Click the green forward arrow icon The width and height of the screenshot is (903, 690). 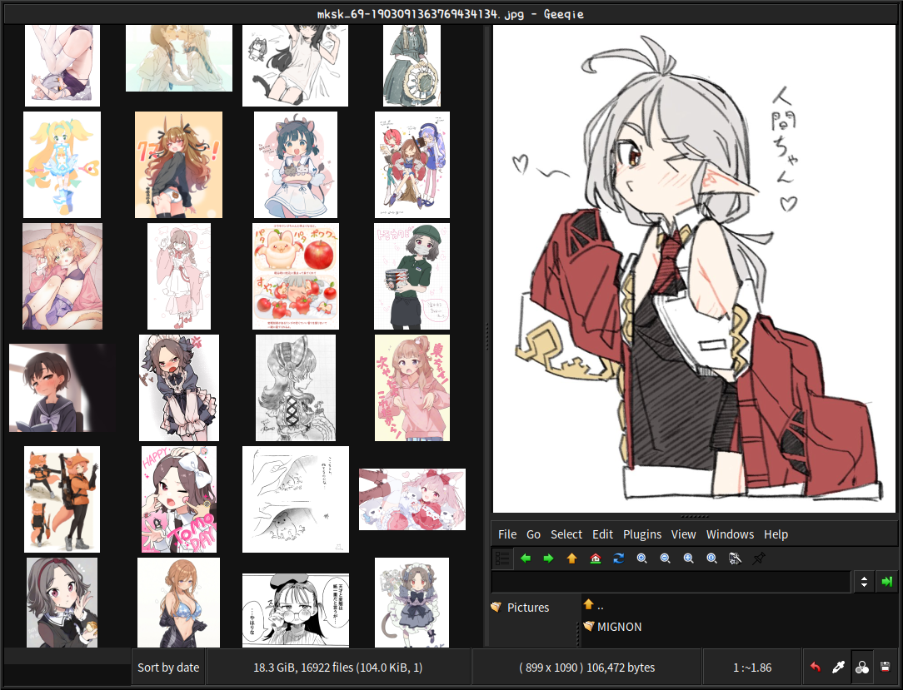click(x=548, y=558)
